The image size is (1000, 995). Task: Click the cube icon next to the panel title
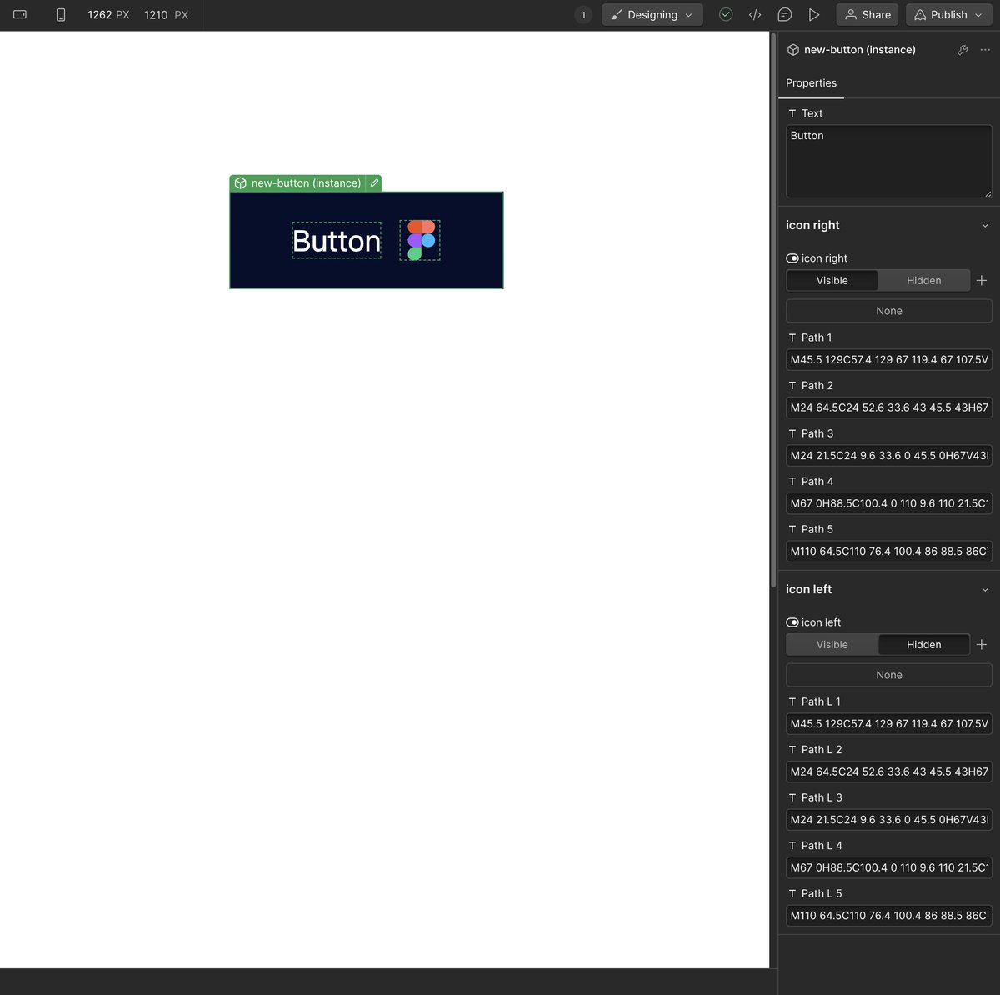(x=793, y=50)
